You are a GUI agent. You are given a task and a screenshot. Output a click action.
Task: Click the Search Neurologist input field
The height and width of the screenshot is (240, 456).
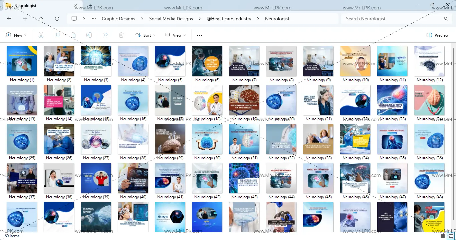[392, 19]
